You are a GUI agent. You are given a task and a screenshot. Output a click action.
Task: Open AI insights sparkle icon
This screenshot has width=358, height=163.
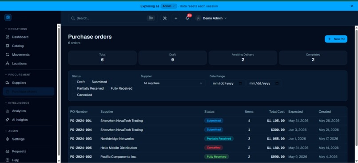point(8,120)
